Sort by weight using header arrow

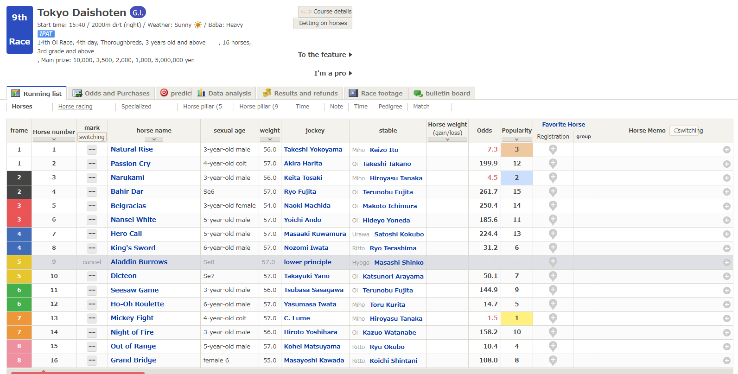tap(270, 139)
